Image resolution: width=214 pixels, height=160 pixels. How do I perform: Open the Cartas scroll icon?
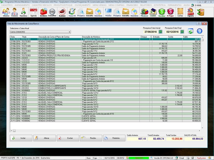point(180,12)
